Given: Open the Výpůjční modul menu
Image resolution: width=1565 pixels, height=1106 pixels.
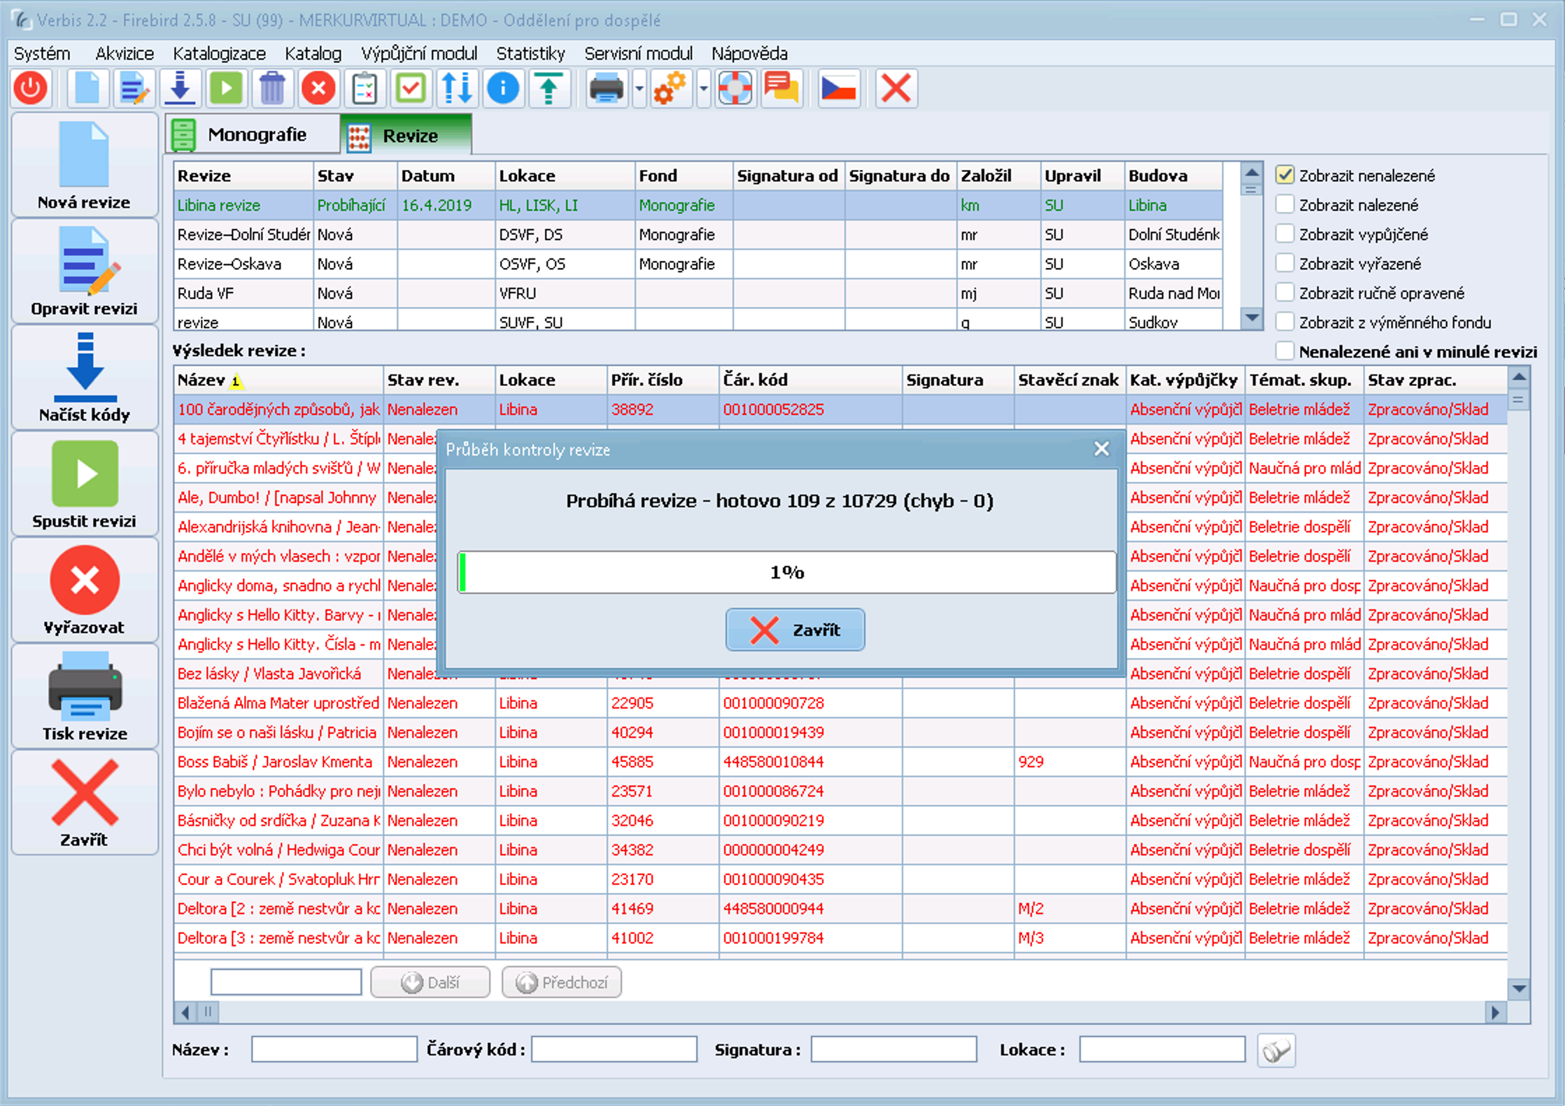Looking at the screenshot, I should point(419,54).
